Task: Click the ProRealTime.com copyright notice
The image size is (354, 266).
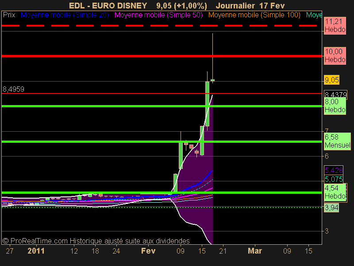Action: [96, 241]
